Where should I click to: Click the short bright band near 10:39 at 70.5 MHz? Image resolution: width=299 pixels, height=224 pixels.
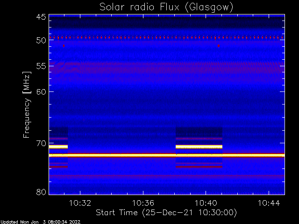click(x=199, y=147)
